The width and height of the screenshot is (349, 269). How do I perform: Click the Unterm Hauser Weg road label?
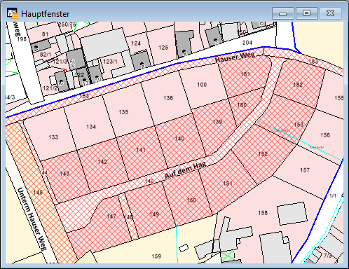32,219
